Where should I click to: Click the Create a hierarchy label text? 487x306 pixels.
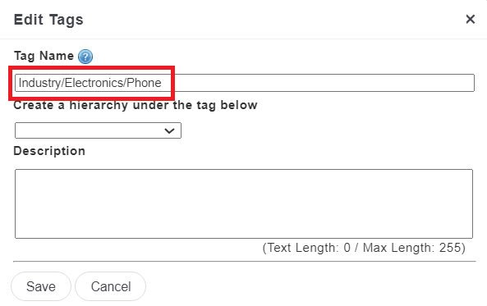pos(136,105)
